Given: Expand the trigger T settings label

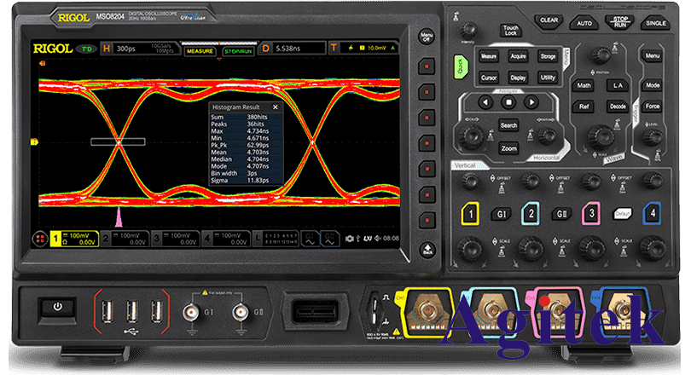Looking at the screenshot, I should pos(333,51).
